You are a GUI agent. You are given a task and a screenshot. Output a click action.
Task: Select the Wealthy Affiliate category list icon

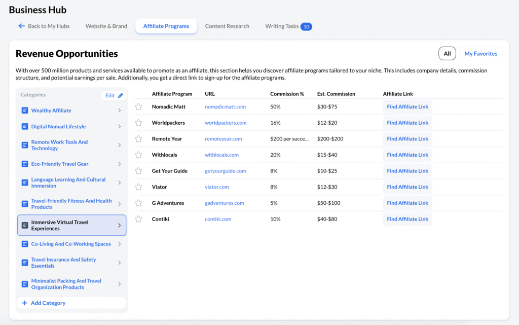coord(24,110)
